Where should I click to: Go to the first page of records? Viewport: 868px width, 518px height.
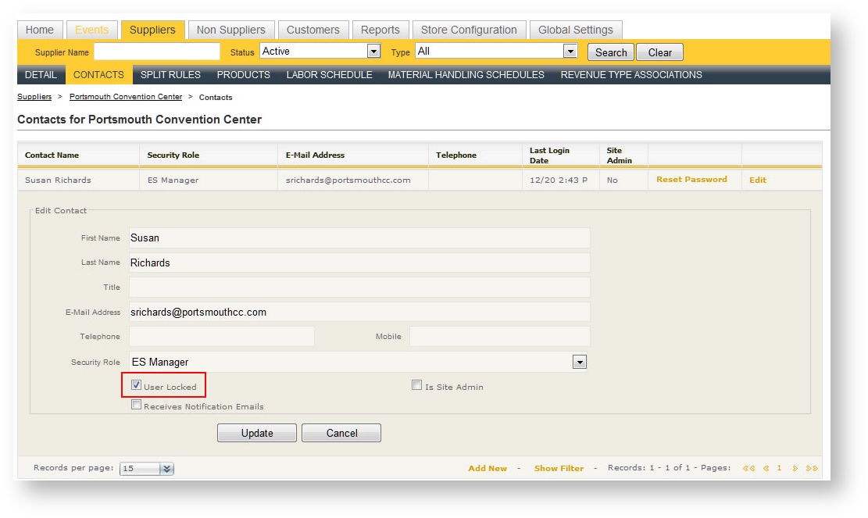[748, 469]
